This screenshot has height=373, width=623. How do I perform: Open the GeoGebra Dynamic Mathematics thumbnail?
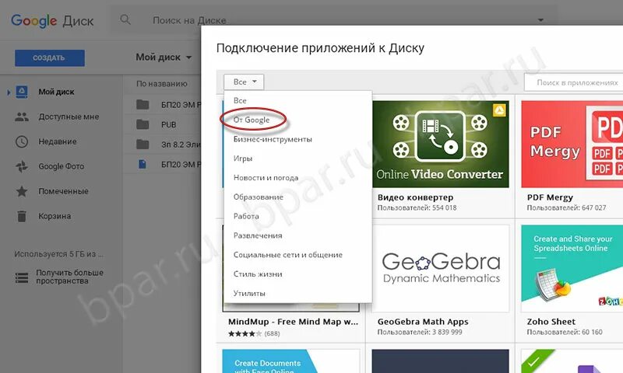point(440,268)
